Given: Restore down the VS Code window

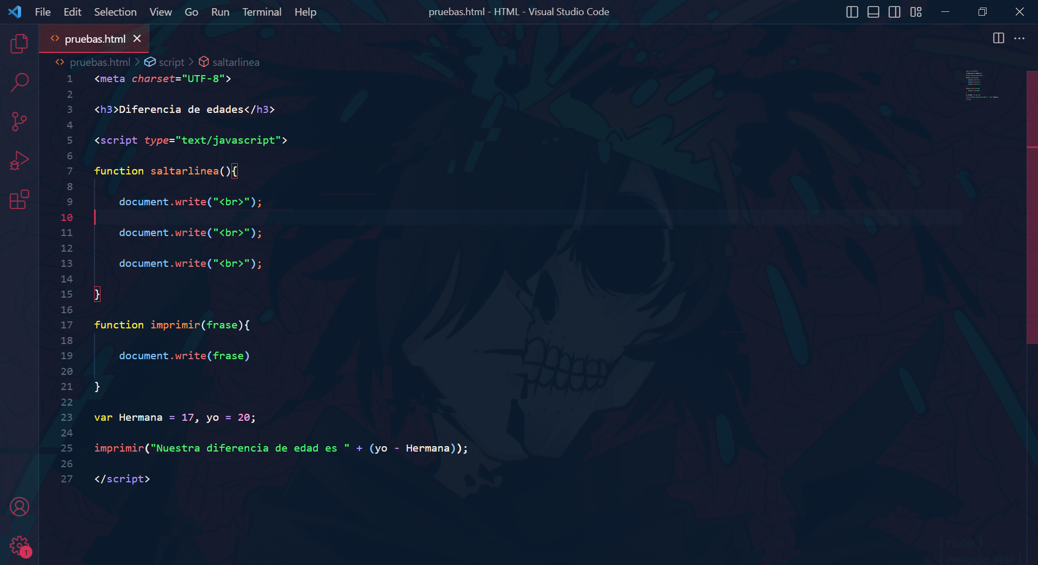Looking at the screenshot, I should pos(982,12).
